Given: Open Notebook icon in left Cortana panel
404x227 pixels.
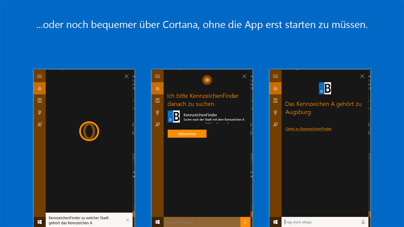Looking at the screenshot, I should click(40, 100).
